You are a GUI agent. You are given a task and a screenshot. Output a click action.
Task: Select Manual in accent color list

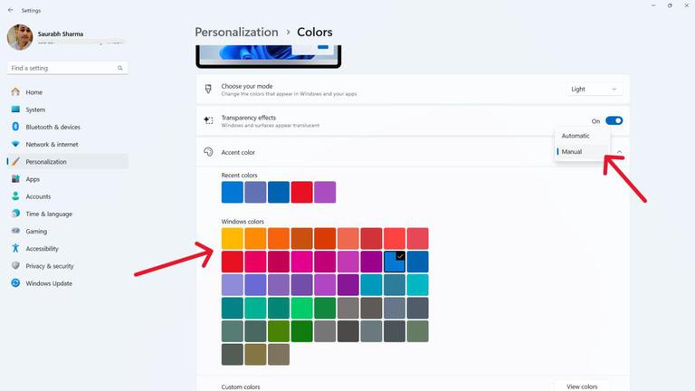point(572,152)
